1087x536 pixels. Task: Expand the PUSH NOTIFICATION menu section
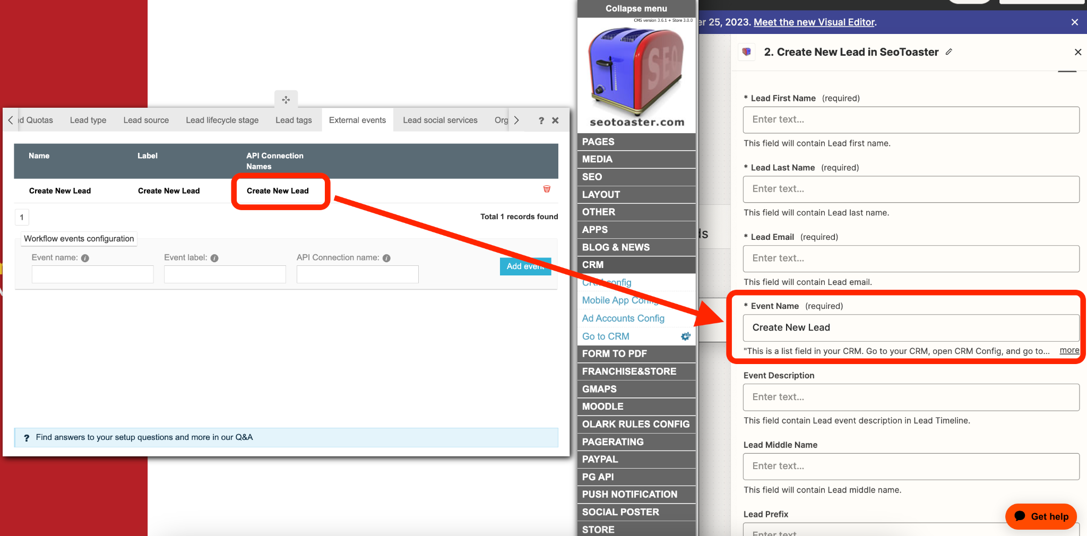click(x=636, y=494)
